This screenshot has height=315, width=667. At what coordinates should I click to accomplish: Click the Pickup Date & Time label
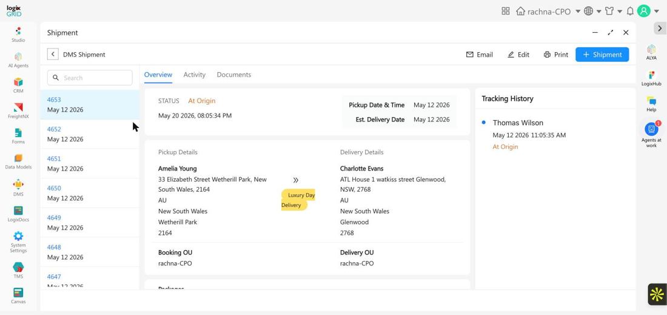(x=377, y=105)
